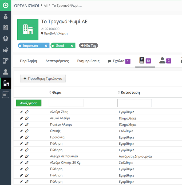
Task: Click the green organization building thumbnail
Action: click(x=28, y=30)
